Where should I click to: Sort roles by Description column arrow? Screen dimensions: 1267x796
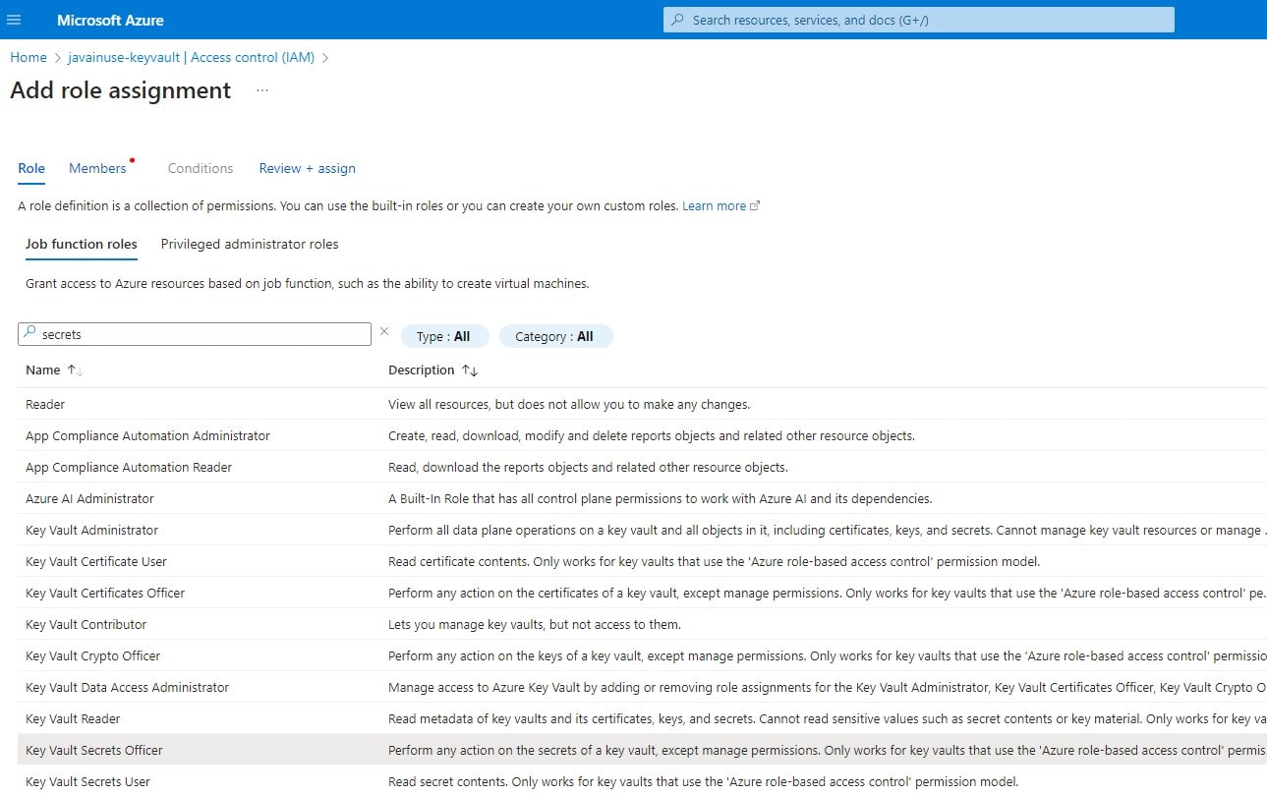[x=470, y=370]
